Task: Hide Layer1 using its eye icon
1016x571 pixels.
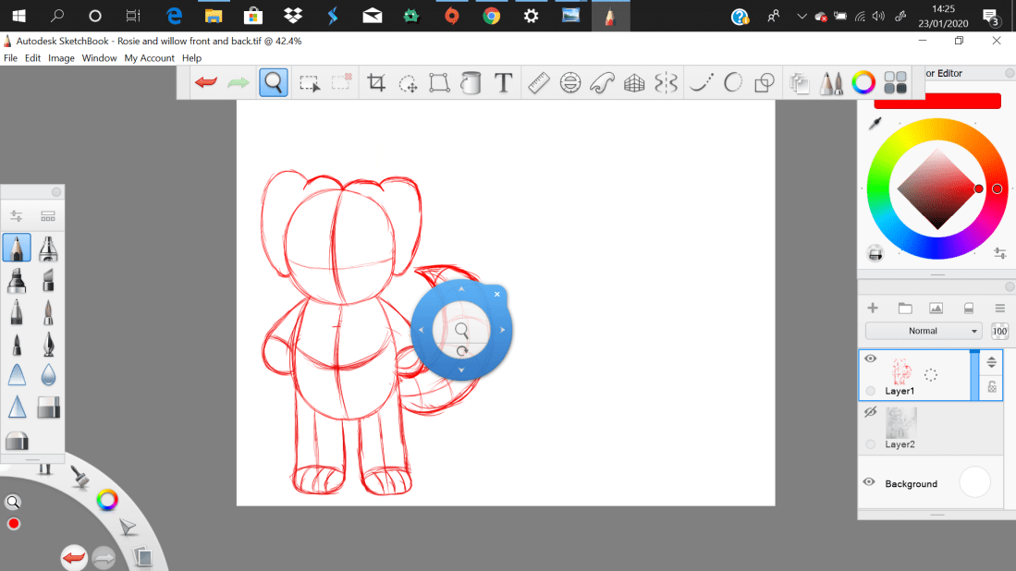Action: tap(870, 358)
